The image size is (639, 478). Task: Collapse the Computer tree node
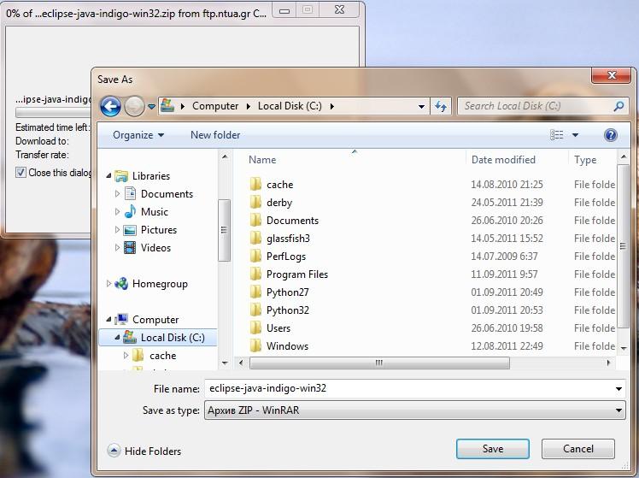pyautogui.click(x=108, y=319)
